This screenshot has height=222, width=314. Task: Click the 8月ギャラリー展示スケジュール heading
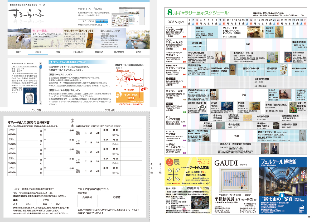(x=198, y=13)
